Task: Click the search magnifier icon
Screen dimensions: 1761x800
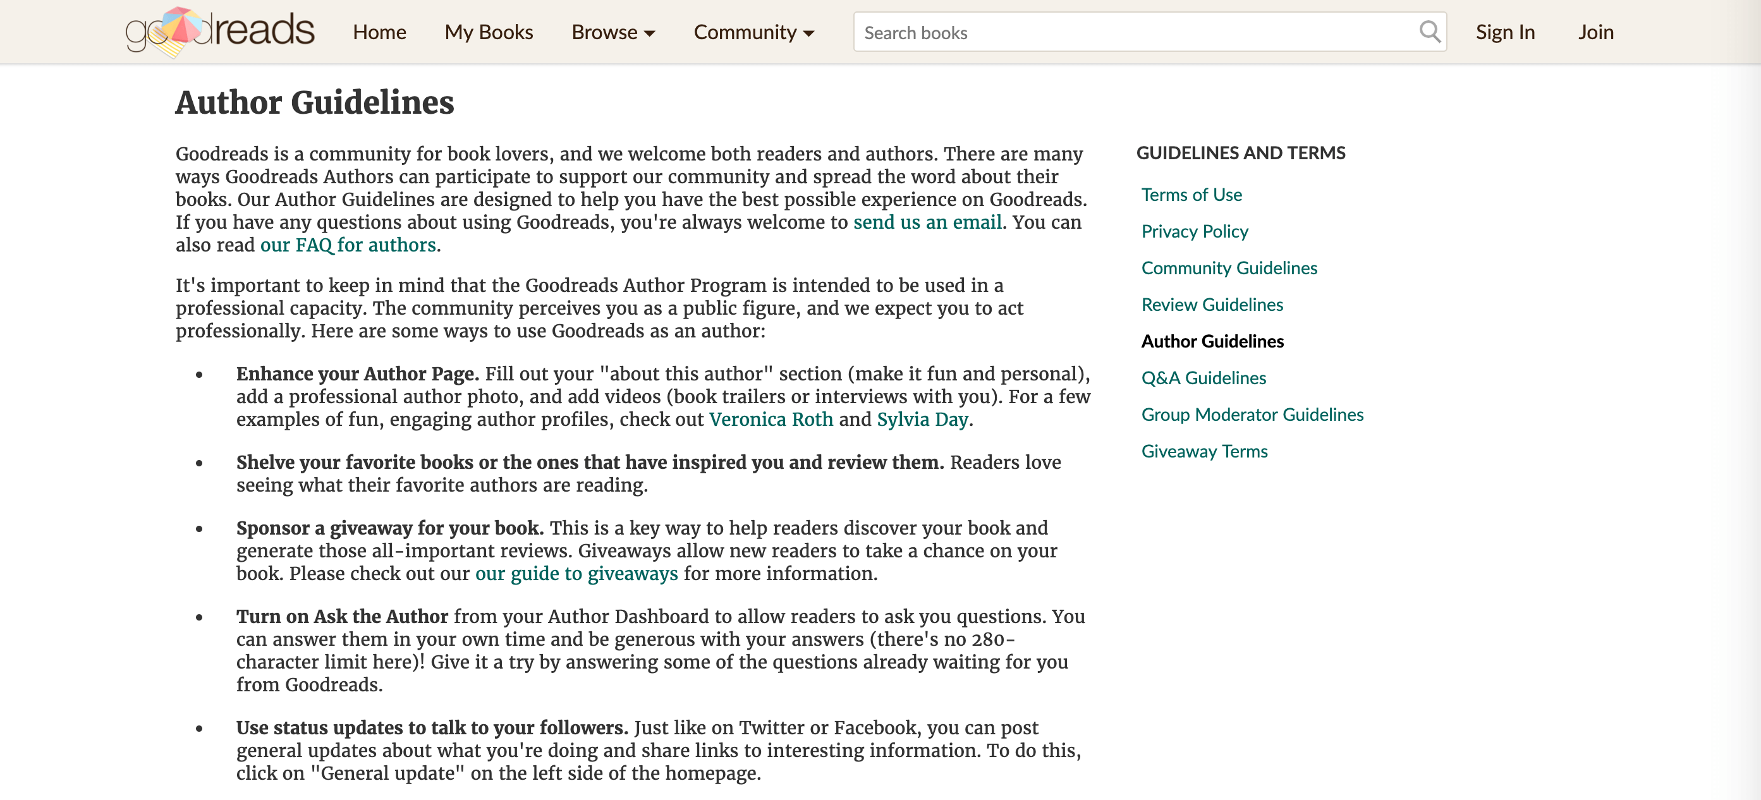Action: click(1430, 32)
